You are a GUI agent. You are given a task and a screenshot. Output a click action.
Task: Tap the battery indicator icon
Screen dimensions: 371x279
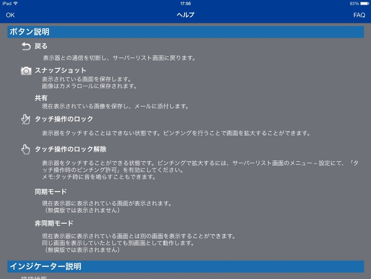(364, 3)
